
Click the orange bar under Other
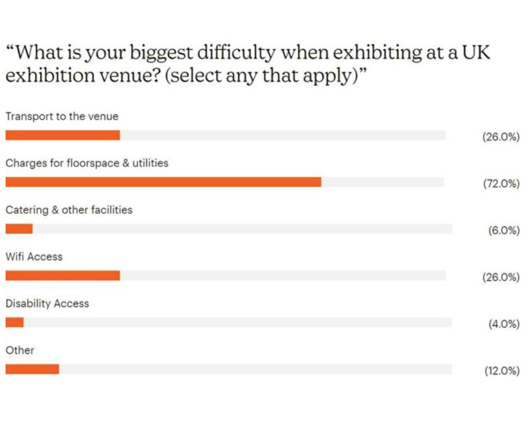click(32, 369)
